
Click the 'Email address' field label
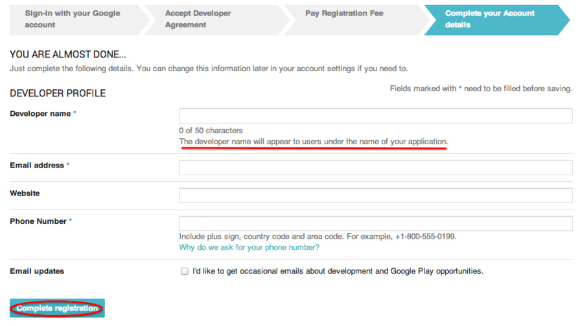[x=37, y=166]
